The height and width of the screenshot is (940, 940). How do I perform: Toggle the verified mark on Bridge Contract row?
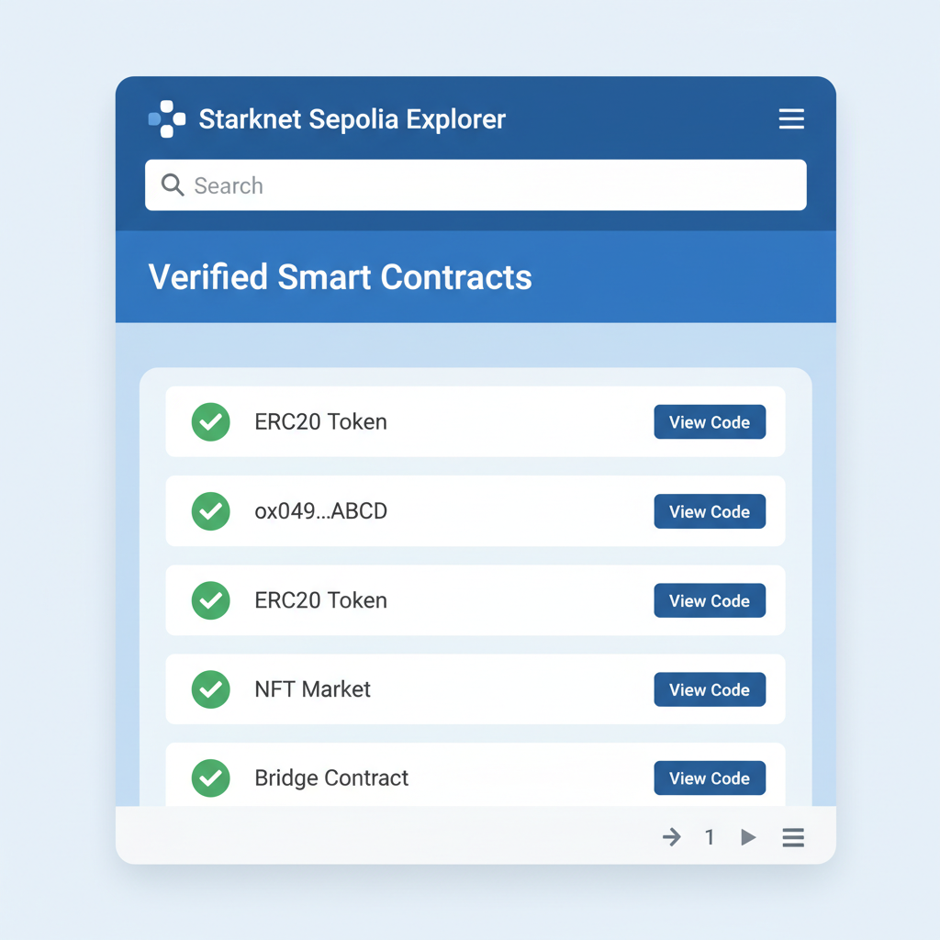[210, 778]
